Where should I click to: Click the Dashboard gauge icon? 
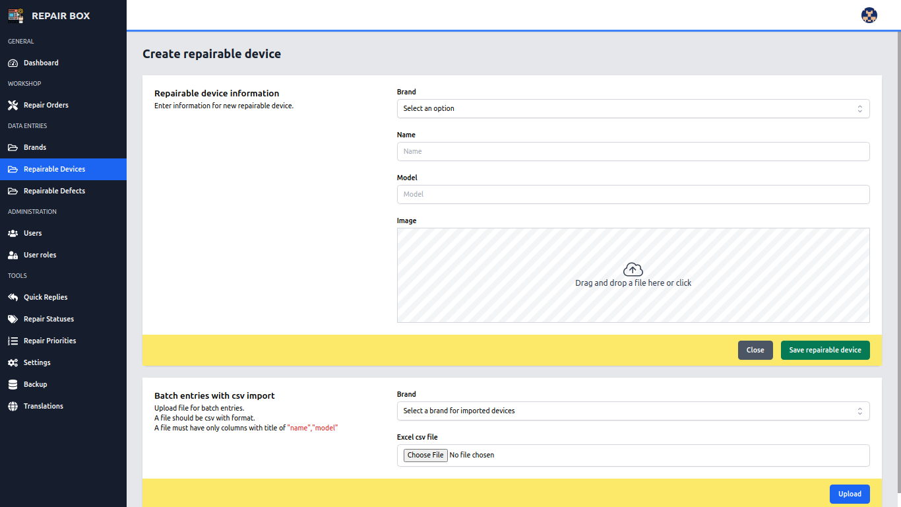click(13, 63)
